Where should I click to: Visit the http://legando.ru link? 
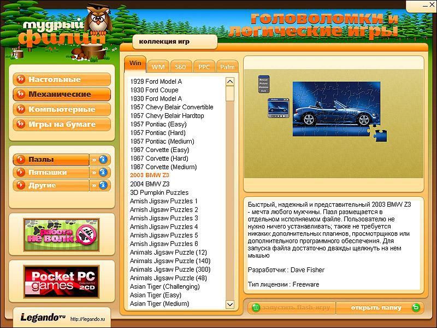point(87,318)
